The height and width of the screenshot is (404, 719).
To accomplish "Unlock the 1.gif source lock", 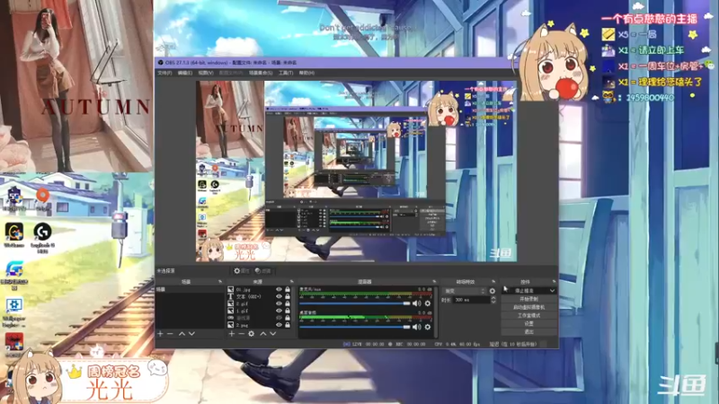I will click(x=288, y=311).
